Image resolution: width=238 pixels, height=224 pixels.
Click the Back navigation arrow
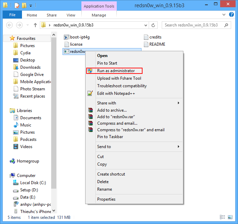click(x=9, y=25)
